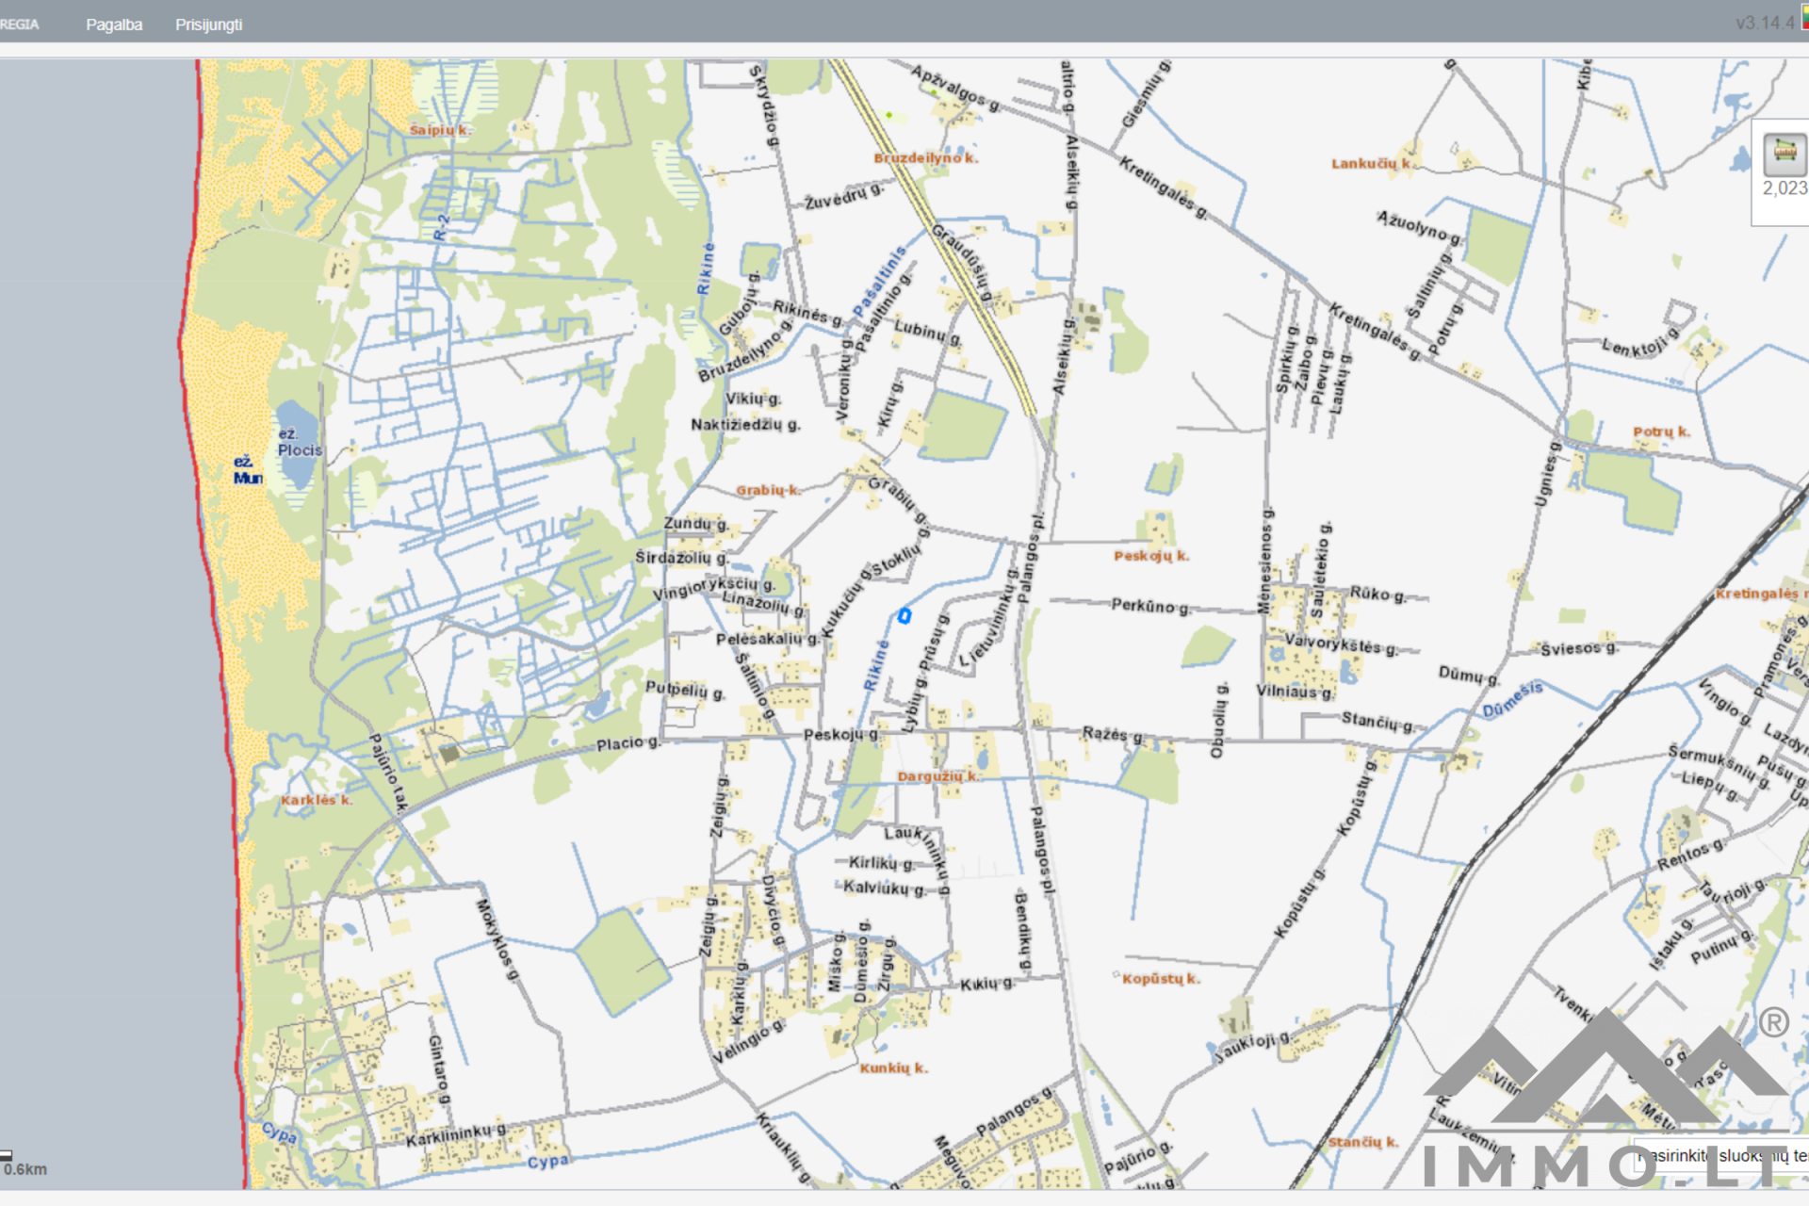
Task: Click the Peskojų k. village label
Action: (1150, 556)
